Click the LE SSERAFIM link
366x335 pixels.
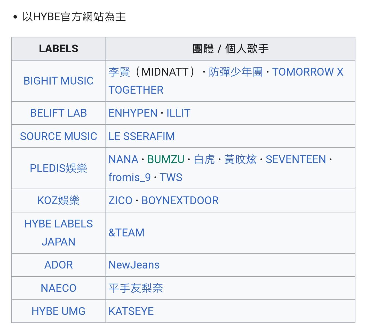[142, 136]
